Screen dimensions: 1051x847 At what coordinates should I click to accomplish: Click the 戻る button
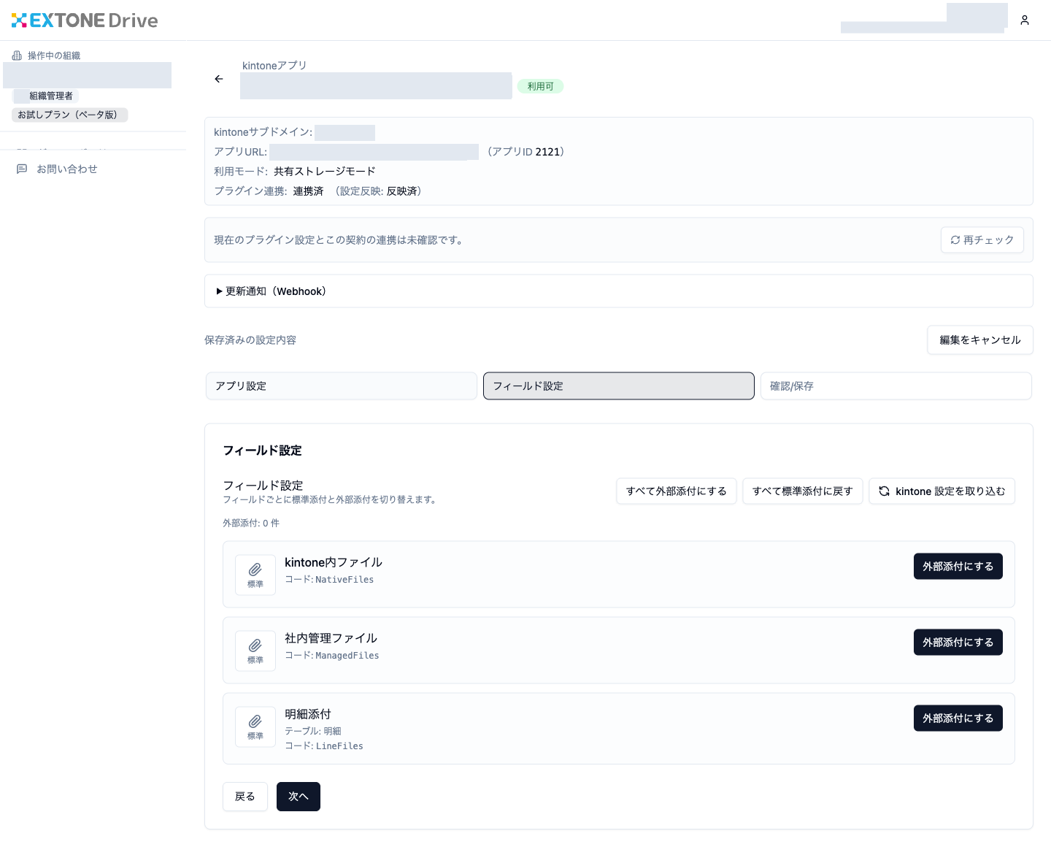pos(245,797)
